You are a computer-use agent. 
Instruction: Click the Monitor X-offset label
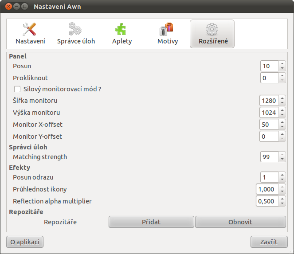coord(38,125)
